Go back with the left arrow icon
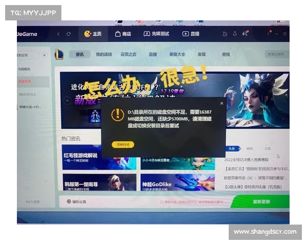The image size is (307, 245). pos(58,34)
